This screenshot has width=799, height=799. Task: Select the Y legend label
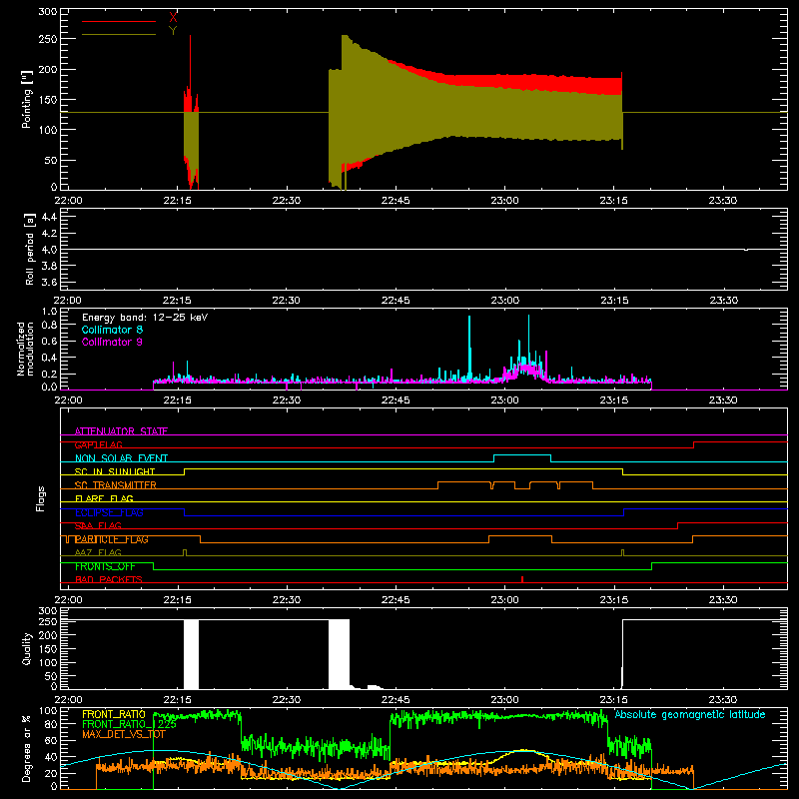pos(173,31)
